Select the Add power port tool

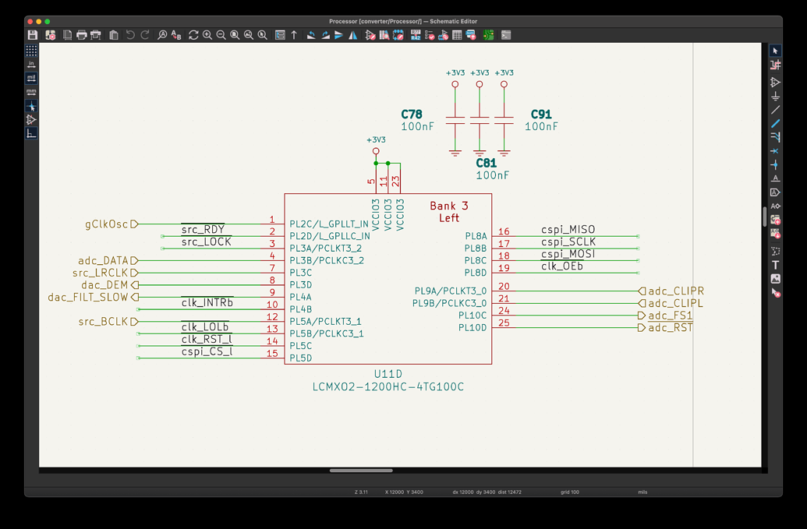coord(775,96)
